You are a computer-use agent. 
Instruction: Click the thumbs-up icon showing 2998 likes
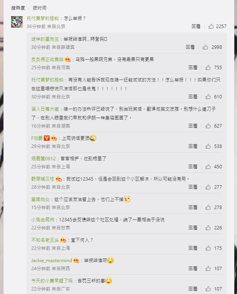205,47
